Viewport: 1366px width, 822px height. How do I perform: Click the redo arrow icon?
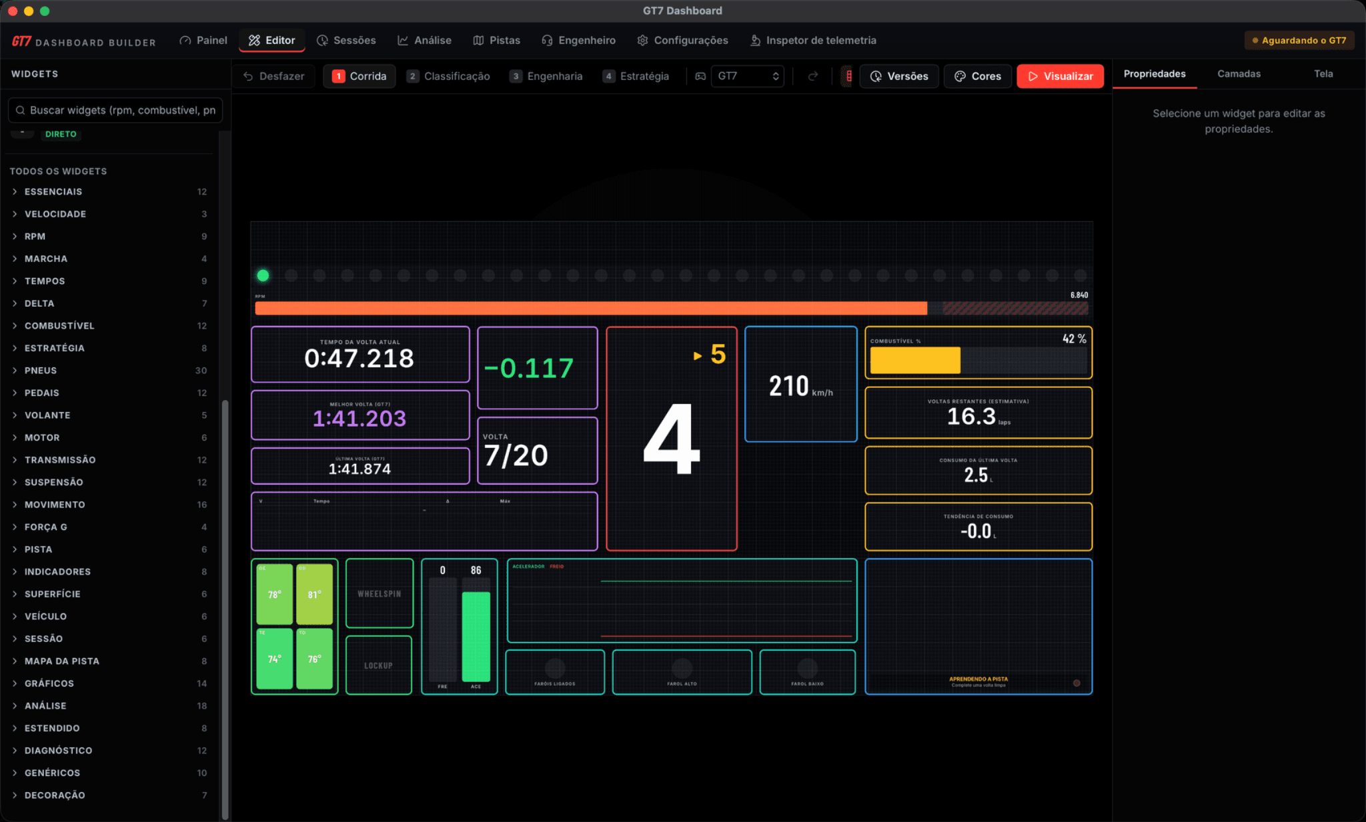[x=812, y=77]
